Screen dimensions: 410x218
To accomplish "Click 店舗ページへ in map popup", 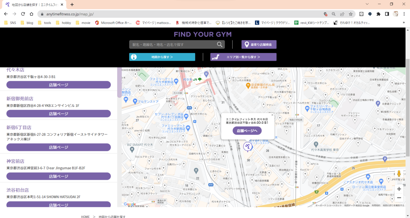I will click(x=247, y=131).
